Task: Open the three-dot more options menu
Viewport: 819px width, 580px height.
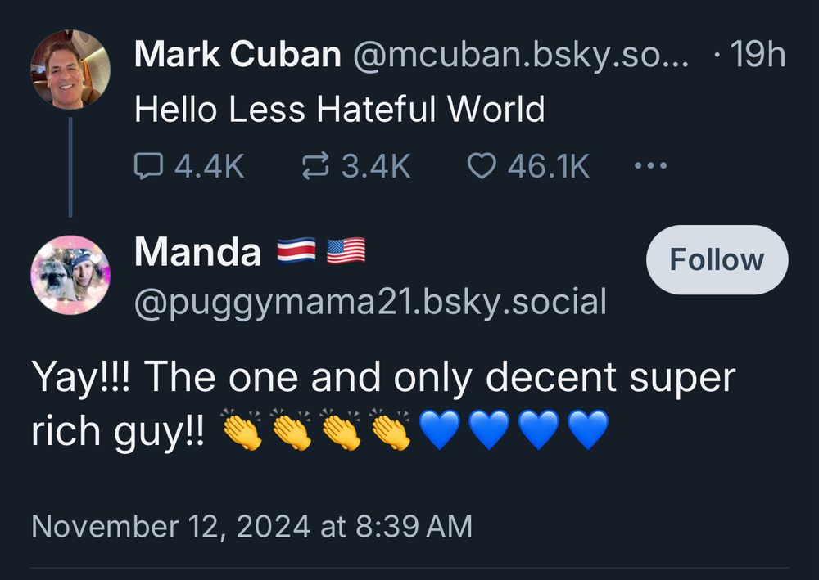Action: click(651, 167)
